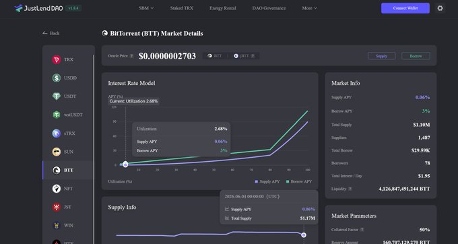Viewport: 458px width, 244px height.
Task: Click the Market Parameters heading
Action: [354, 216]
